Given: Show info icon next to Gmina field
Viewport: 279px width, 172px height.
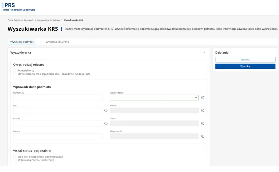Looking at the screenshot, I should (203, 123).
